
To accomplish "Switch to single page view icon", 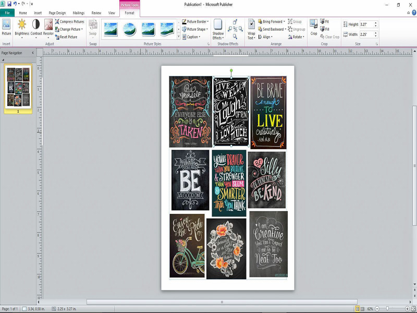I will click(x=357, y=309).
